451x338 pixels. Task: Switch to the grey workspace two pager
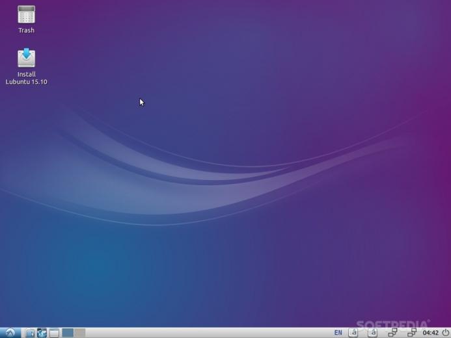tap(79, 333)
